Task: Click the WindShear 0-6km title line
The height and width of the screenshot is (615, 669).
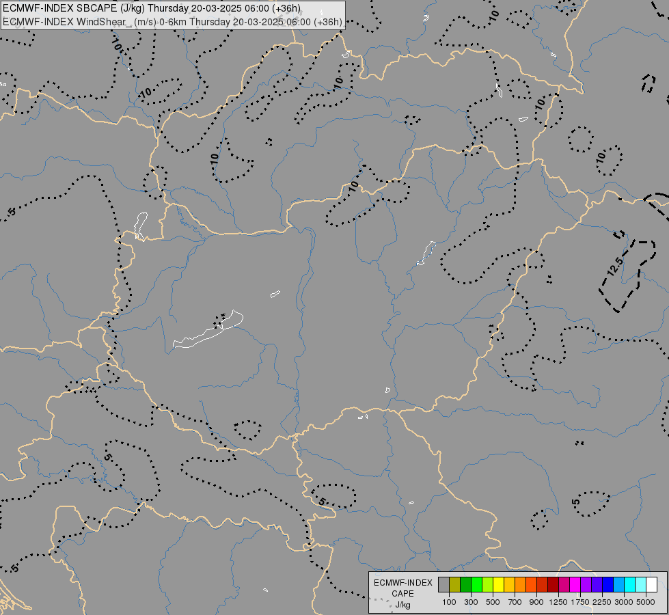Action: (x=172, y=22)
